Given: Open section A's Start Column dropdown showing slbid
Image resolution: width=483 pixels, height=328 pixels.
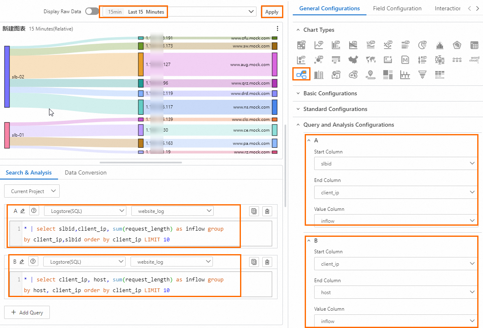Looking at the screenshot, I should pyautogui.click(x=396, y=163).
